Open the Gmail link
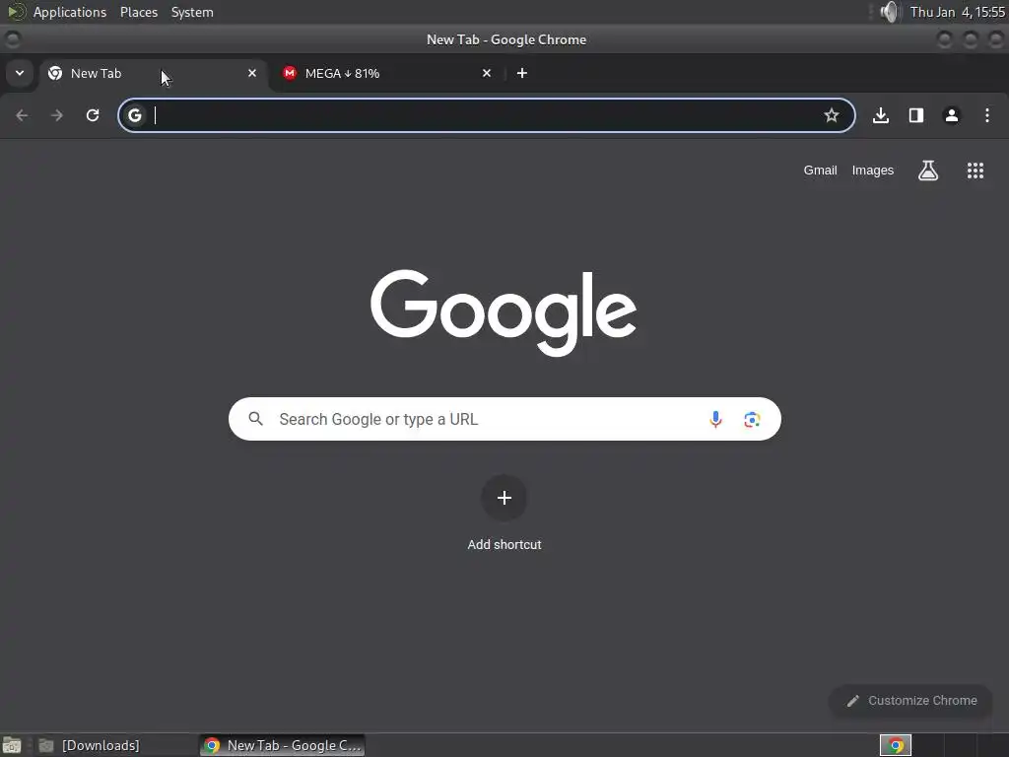The width and height of the screenshot is (1009, 757). [820, 171]
